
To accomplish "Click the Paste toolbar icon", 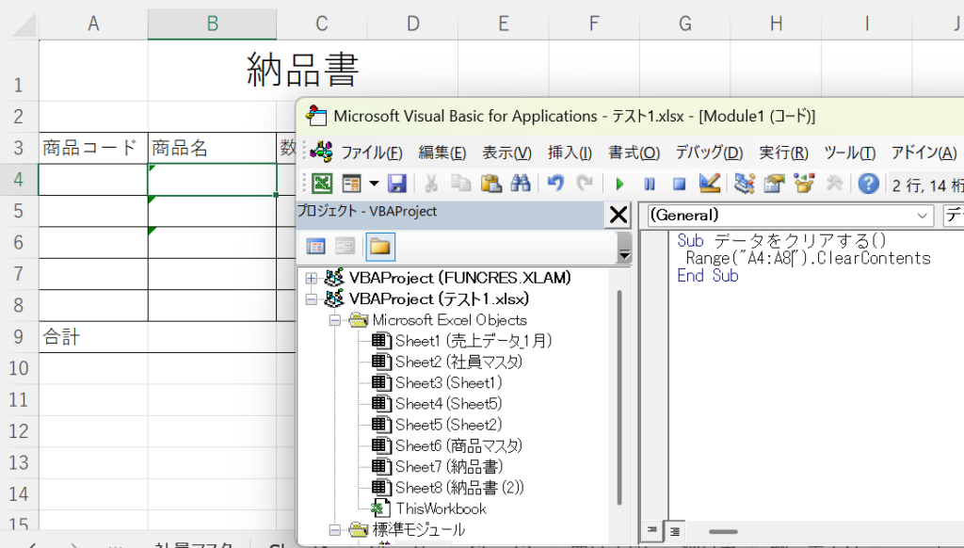I will [x=489, y=185].
